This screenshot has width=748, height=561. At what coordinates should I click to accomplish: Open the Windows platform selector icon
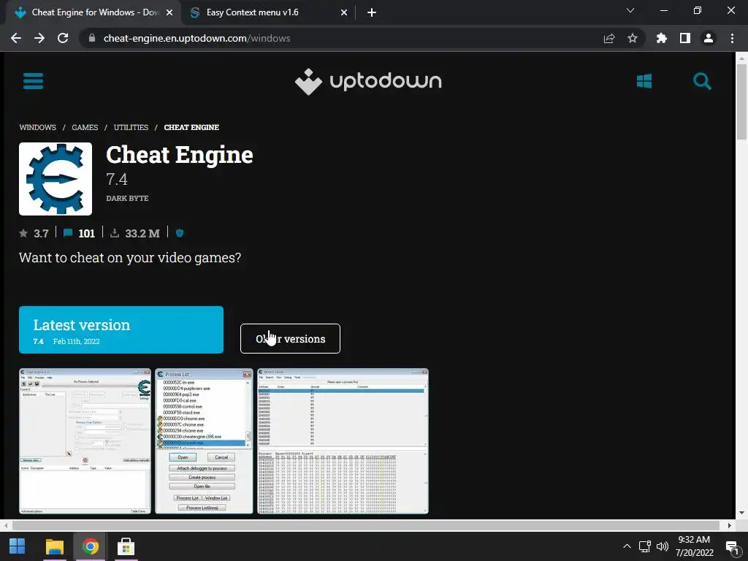pos(644,81)
